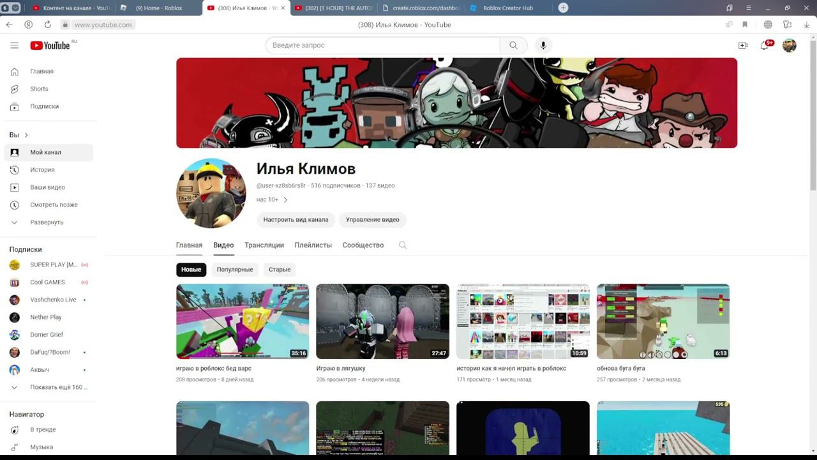Open account avatar menu top right
The height and width of the screenshot is (460, 817).
(790, 45)
